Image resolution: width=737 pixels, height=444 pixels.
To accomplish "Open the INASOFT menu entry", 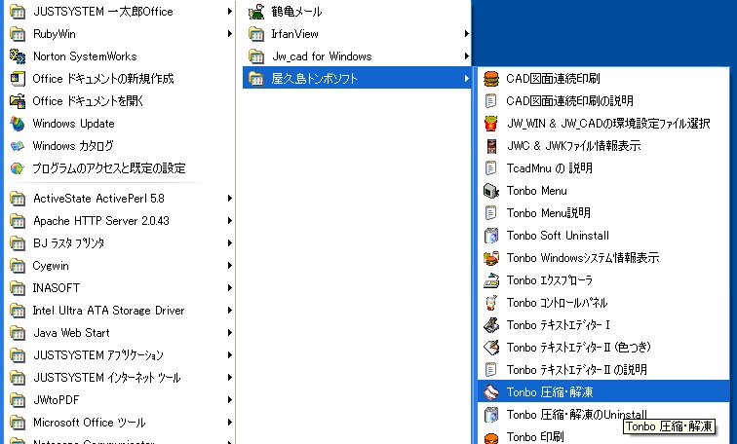I will [121, 287].
